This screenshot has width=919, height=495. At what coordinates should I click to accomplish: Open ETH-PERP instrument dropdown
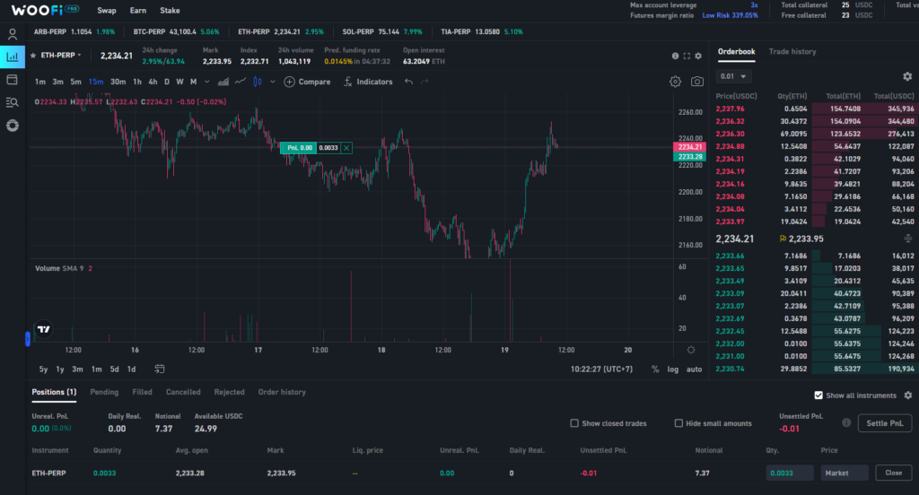pos(60,55)
